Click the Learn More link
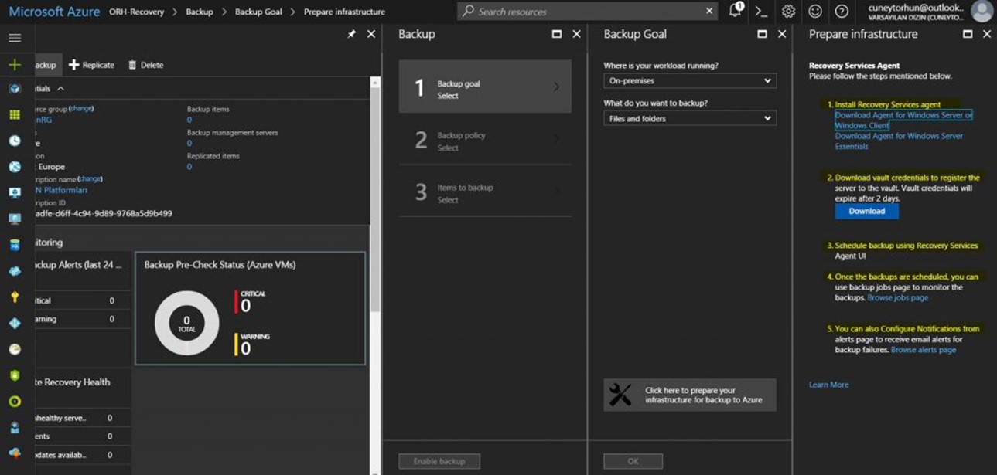Viewport: 997px width, 475px height. point(828,385)
